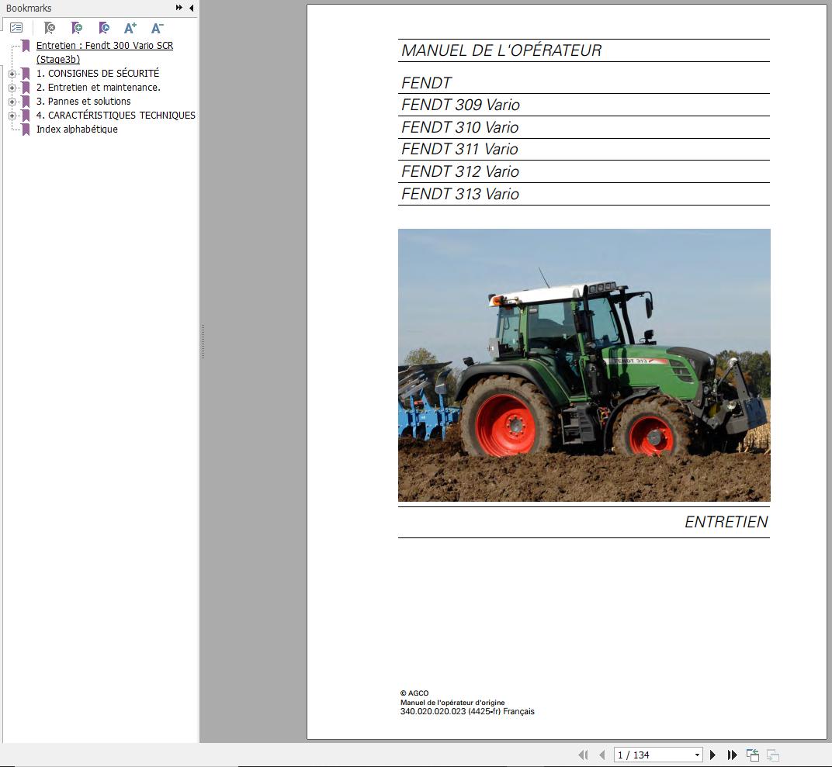Click the delete bookmark icon
832x767 pixels.
[50, 28]
